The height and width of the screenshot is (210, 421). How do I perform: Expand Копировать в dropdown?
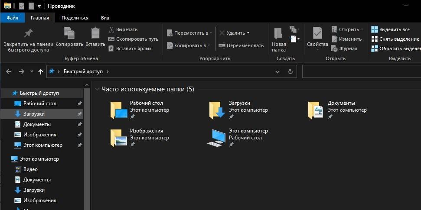click(209, 45)
